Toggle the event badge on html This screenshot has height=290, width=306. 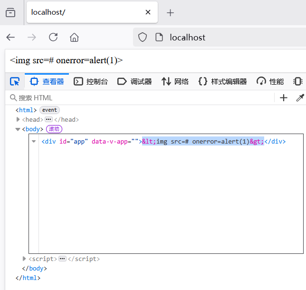coord(49,110)
